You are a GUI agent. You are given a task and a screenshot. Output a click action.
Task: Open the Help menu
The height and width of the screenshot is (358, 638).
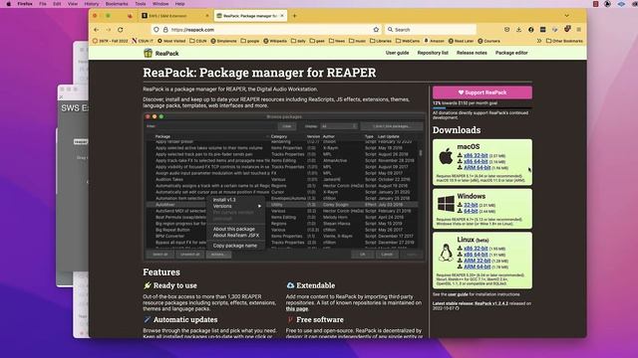[179, 4]
